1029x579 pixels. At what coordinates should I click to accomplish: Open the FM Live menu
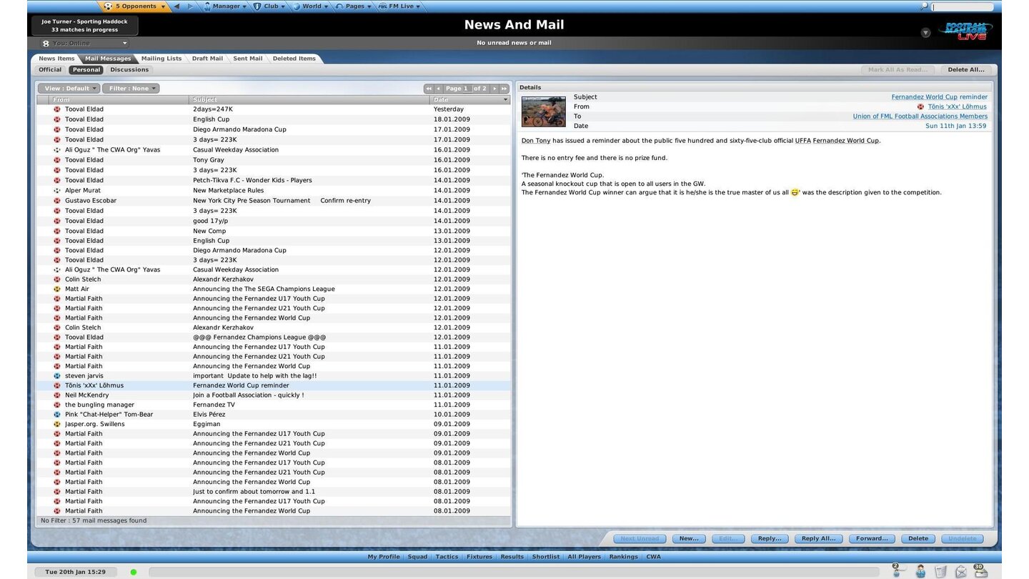tap(399, 6)
